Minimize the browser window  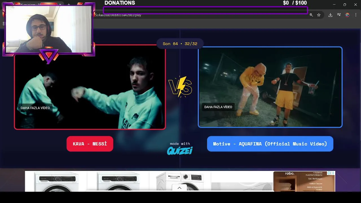[x=334, y=5]
